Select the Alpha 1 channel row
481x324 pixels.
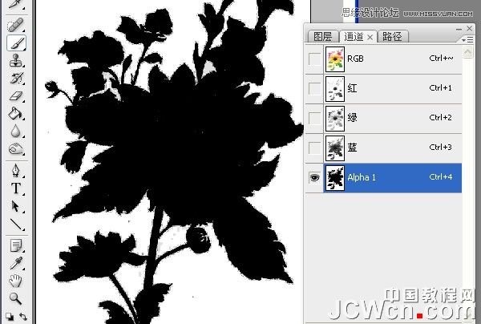pos(393,178)
